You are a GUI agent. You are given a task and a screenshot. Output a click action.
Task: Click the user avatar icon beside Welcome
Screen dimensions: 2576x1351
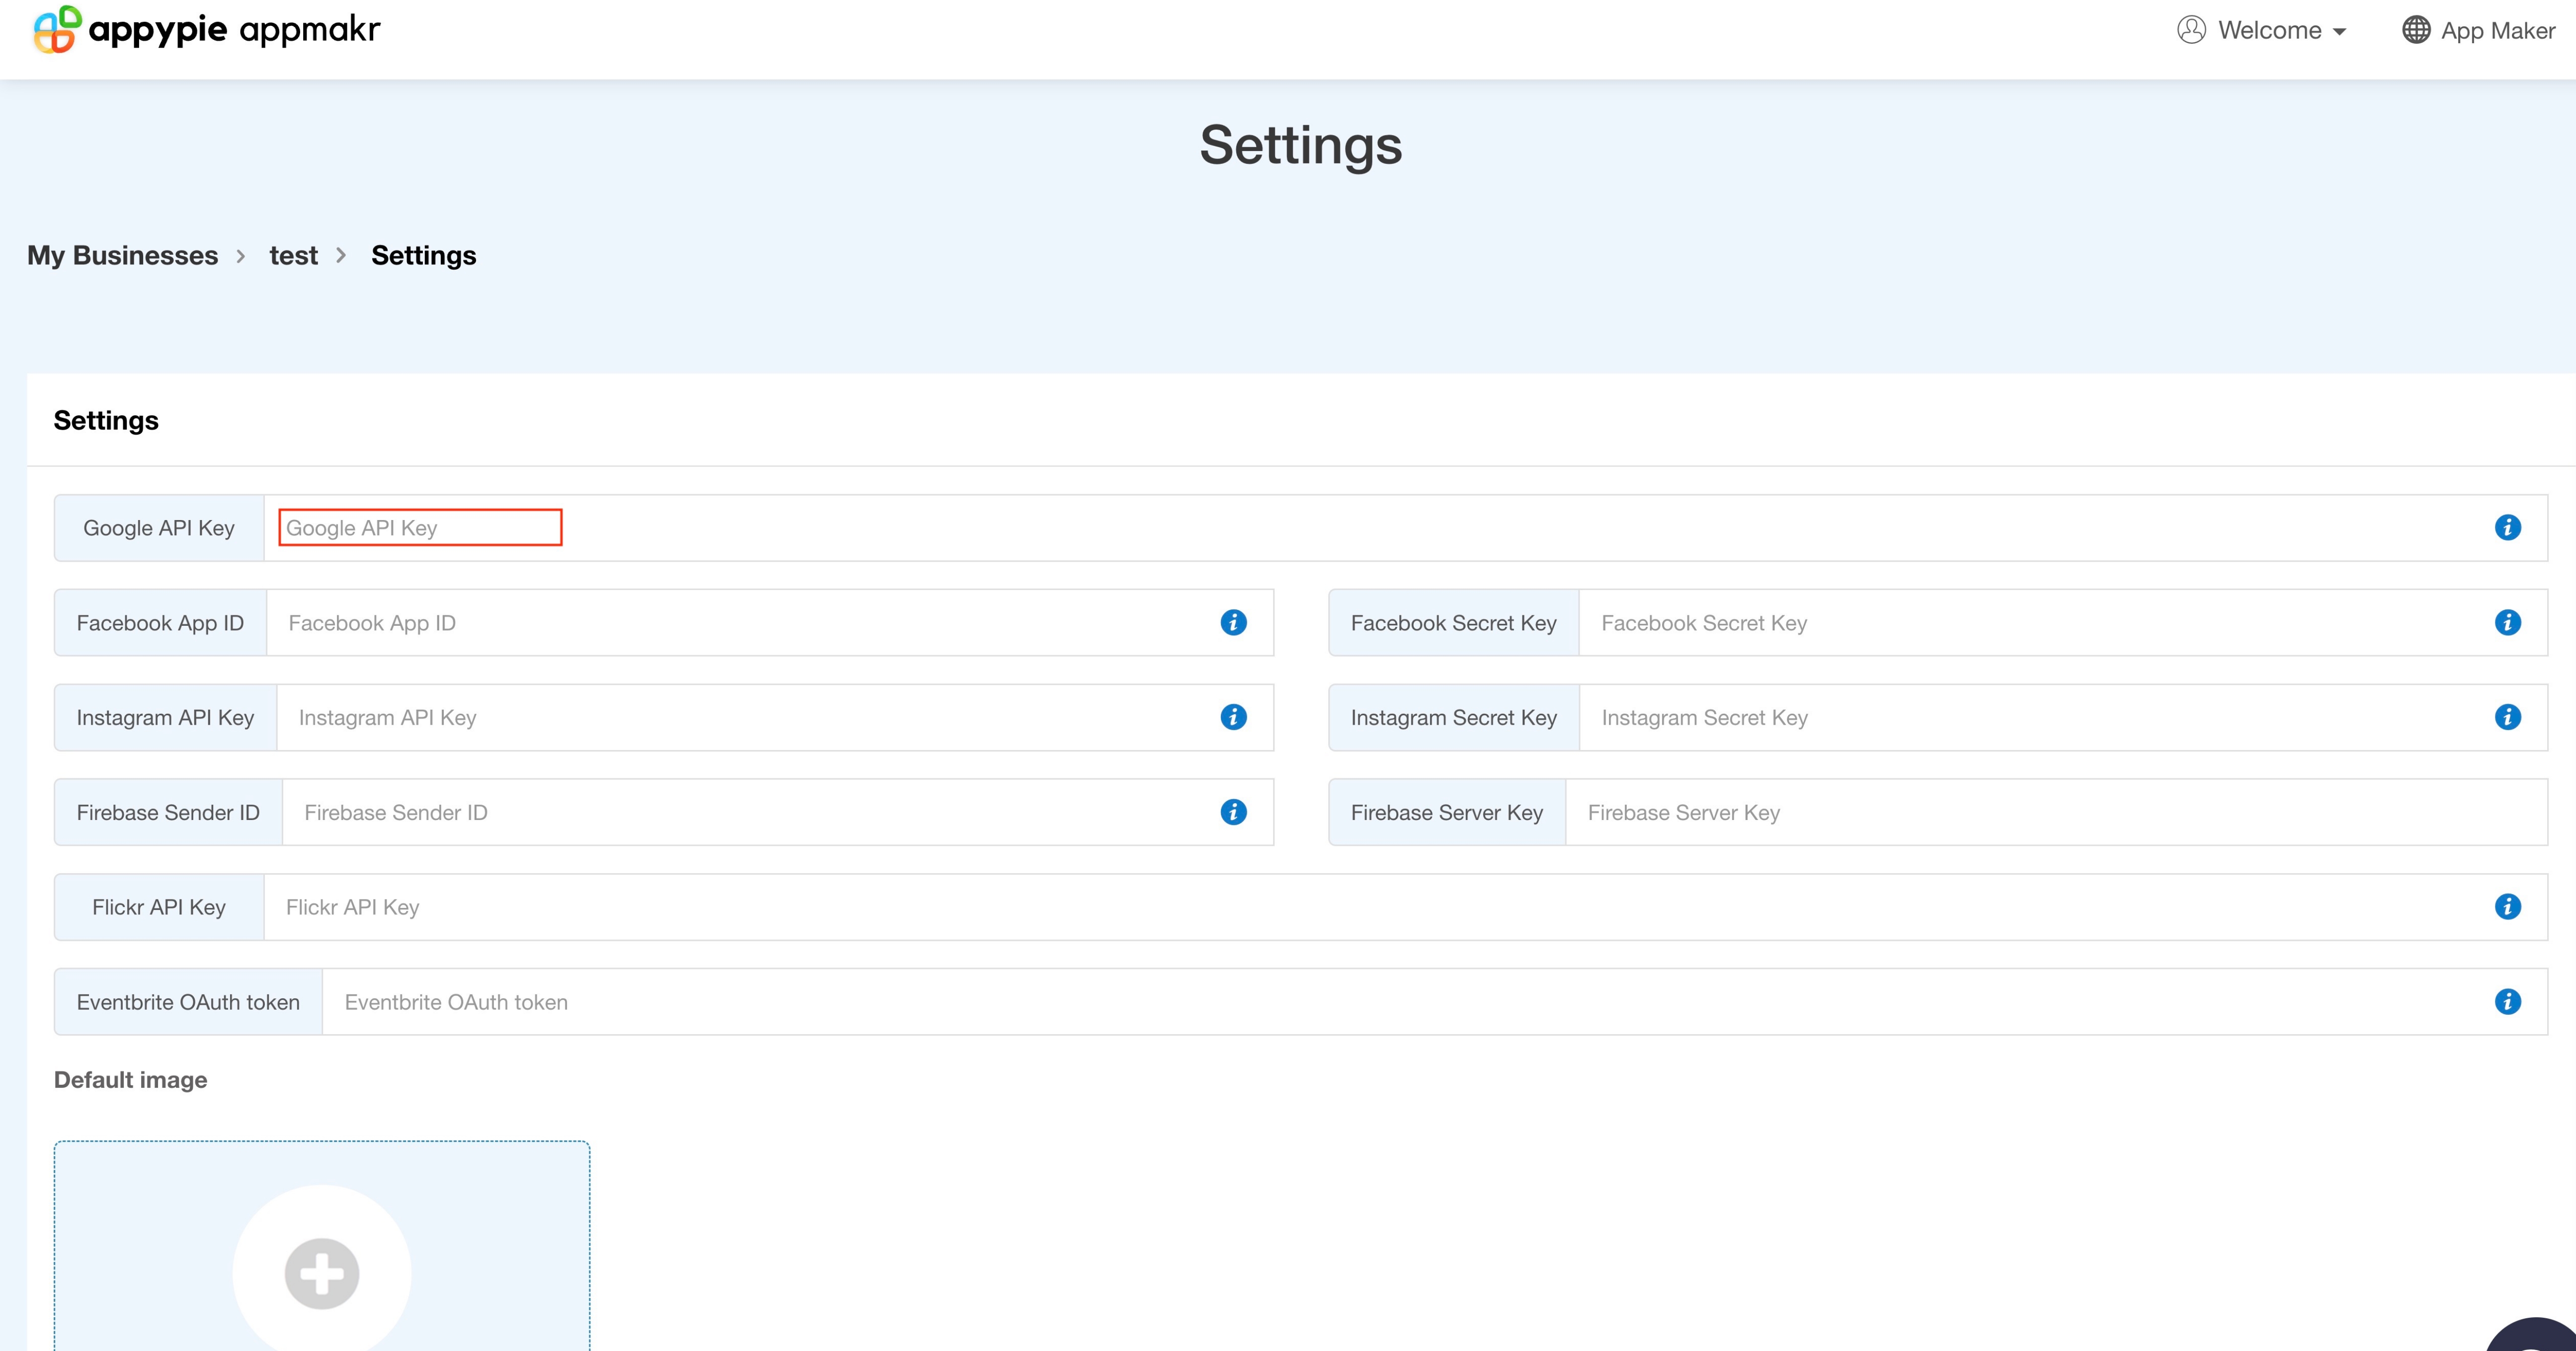[2191, 30]
